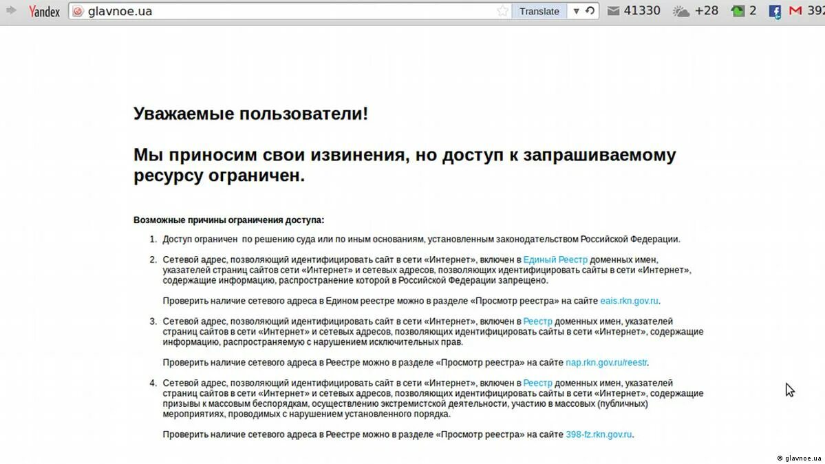This screenshot has height=464, width=825.
Task: Open the Gmail toolbar icon
Action: point(795,10)
